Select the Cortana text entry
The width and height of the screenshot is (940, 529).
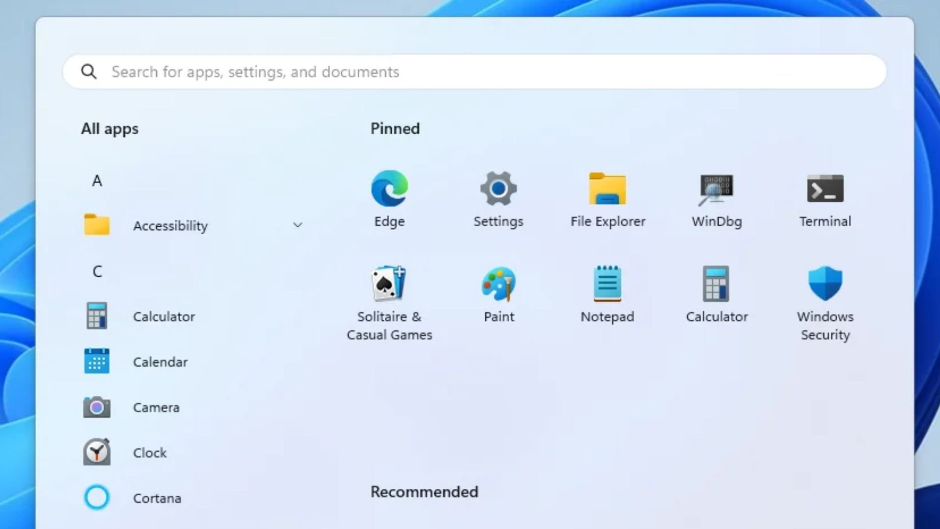coord(157,498)
